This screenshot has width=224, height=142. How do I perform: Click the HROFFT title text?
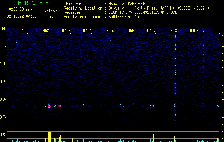click(x=36, y=3)
